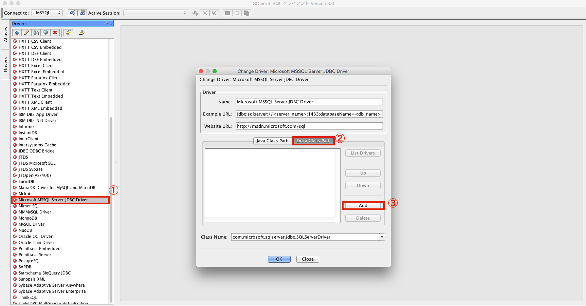The width and height of the screenshot is (586, 306).
Task: Click the Delete button in the dialog
Action: (x=363, y=218)
